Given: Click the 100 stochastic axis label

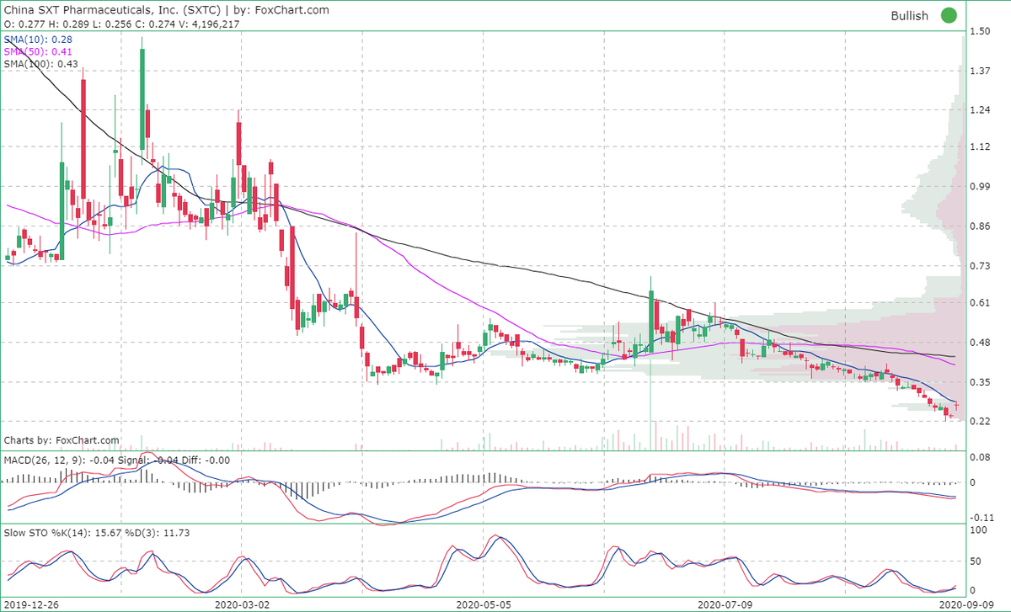Looking at the screenshot, I should click(977, 530).
